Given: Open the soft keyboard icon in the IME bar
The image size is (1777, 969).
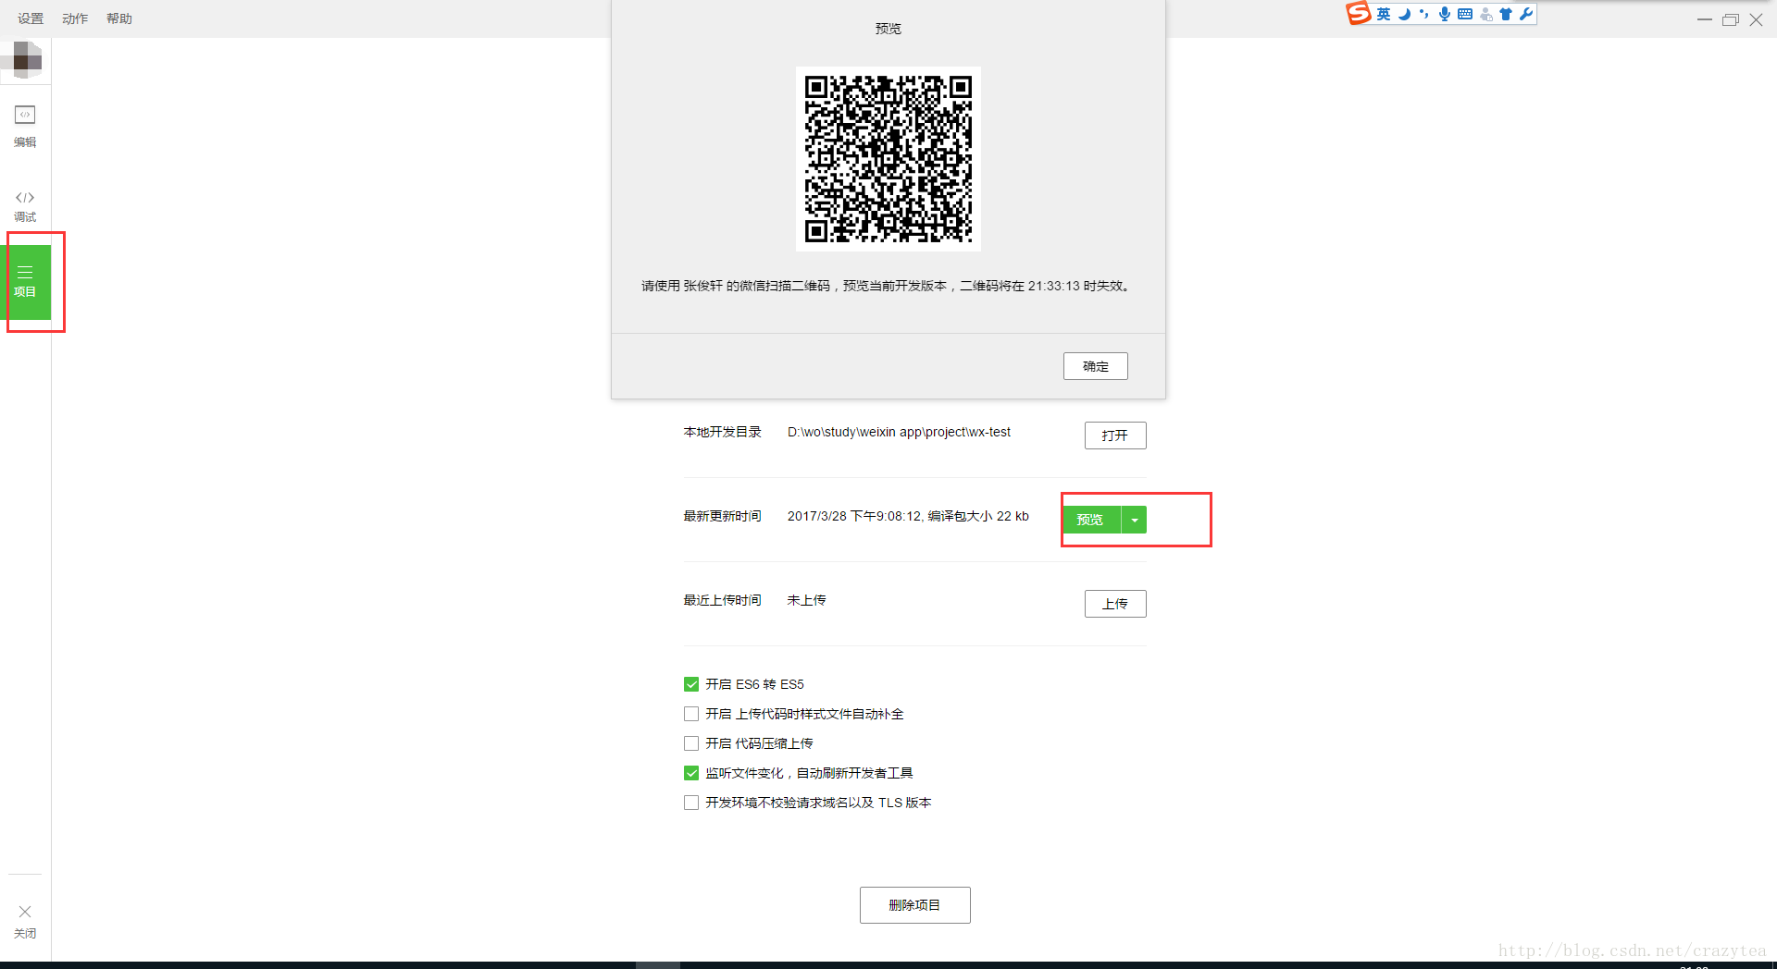Looking at the screenshot, I should (1465, 14).
